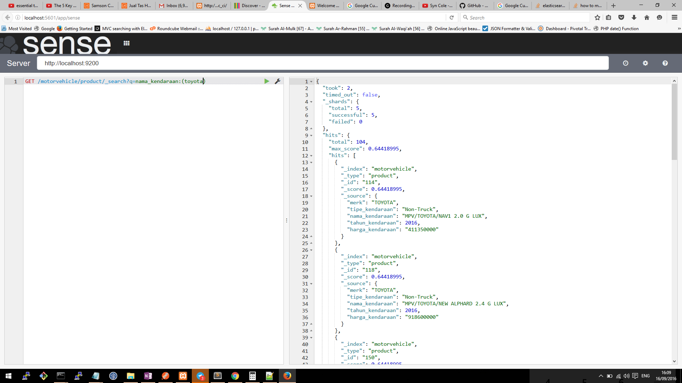
Task: Collapse the "_shards" object fold arrow on line 4
Action: click(x=312, y=102)
